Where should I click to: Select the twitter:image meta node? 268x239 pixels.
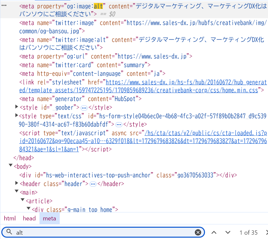pos(143,27)
